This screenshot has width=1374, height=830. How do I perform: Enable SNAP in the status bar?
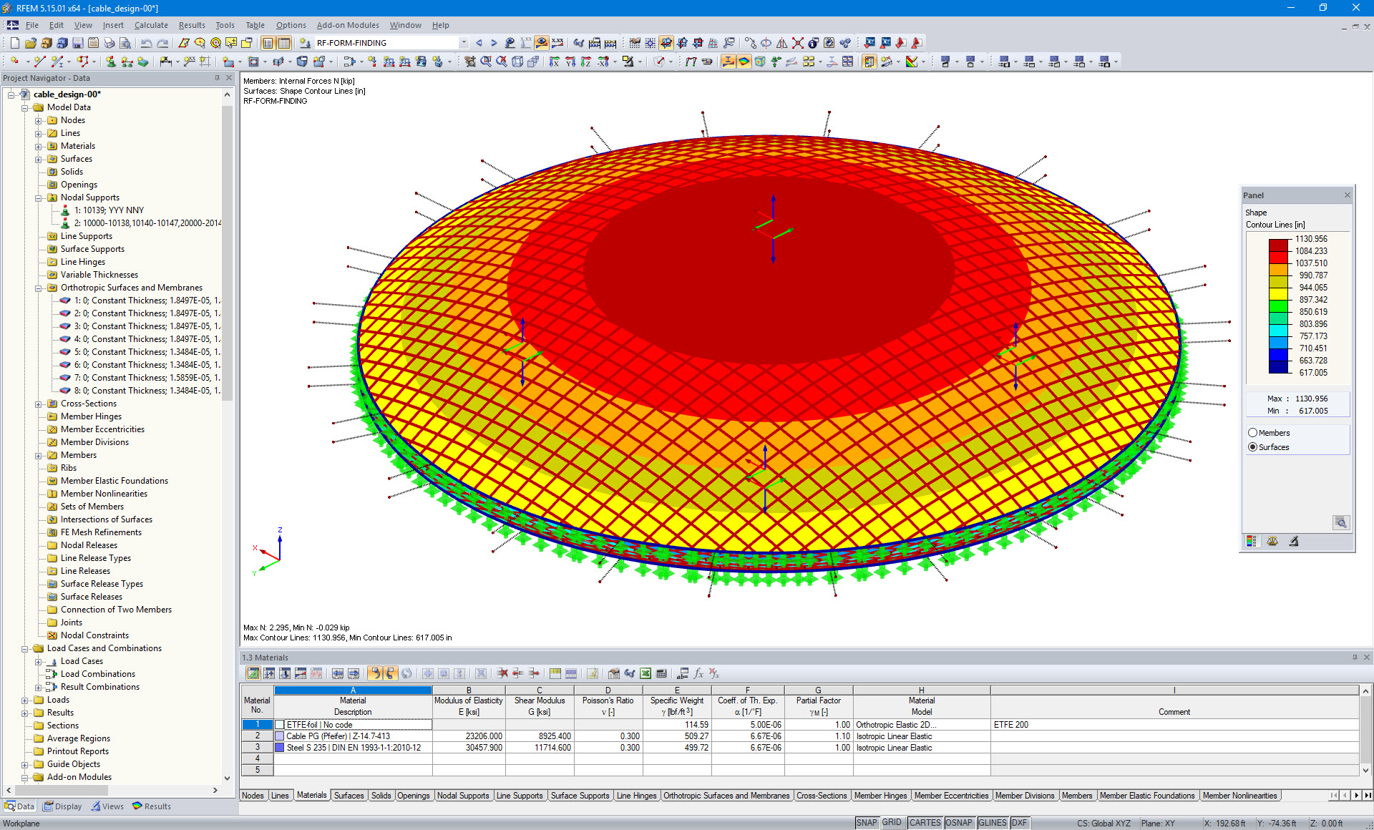coord(867,822)
